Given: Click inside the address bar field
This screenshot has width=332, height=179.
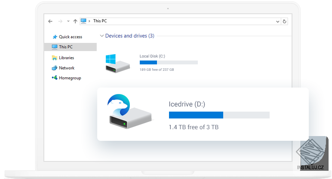Looking at the screenshot, I should pyautogui.click(x=184, y=21).
